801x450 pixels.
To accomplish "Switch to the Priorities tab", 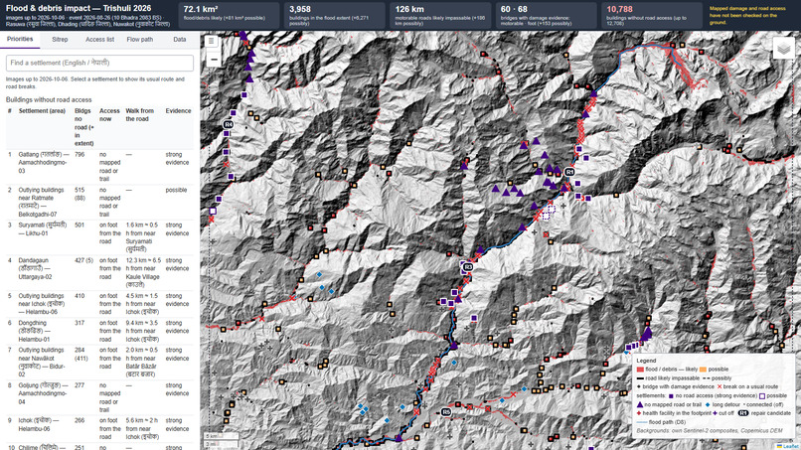I will [x=20, y=40].
